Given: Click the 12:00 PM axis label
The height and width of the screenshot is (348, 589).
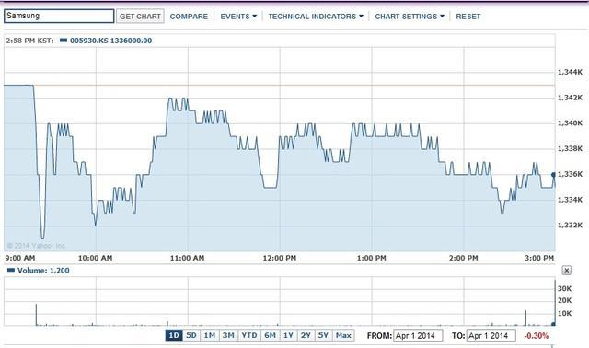Looking at the screenshot, I should click(280, 258).
